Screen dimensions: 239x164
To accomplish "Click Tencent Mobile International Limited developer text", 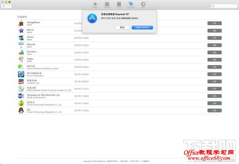I will [43, 68].
